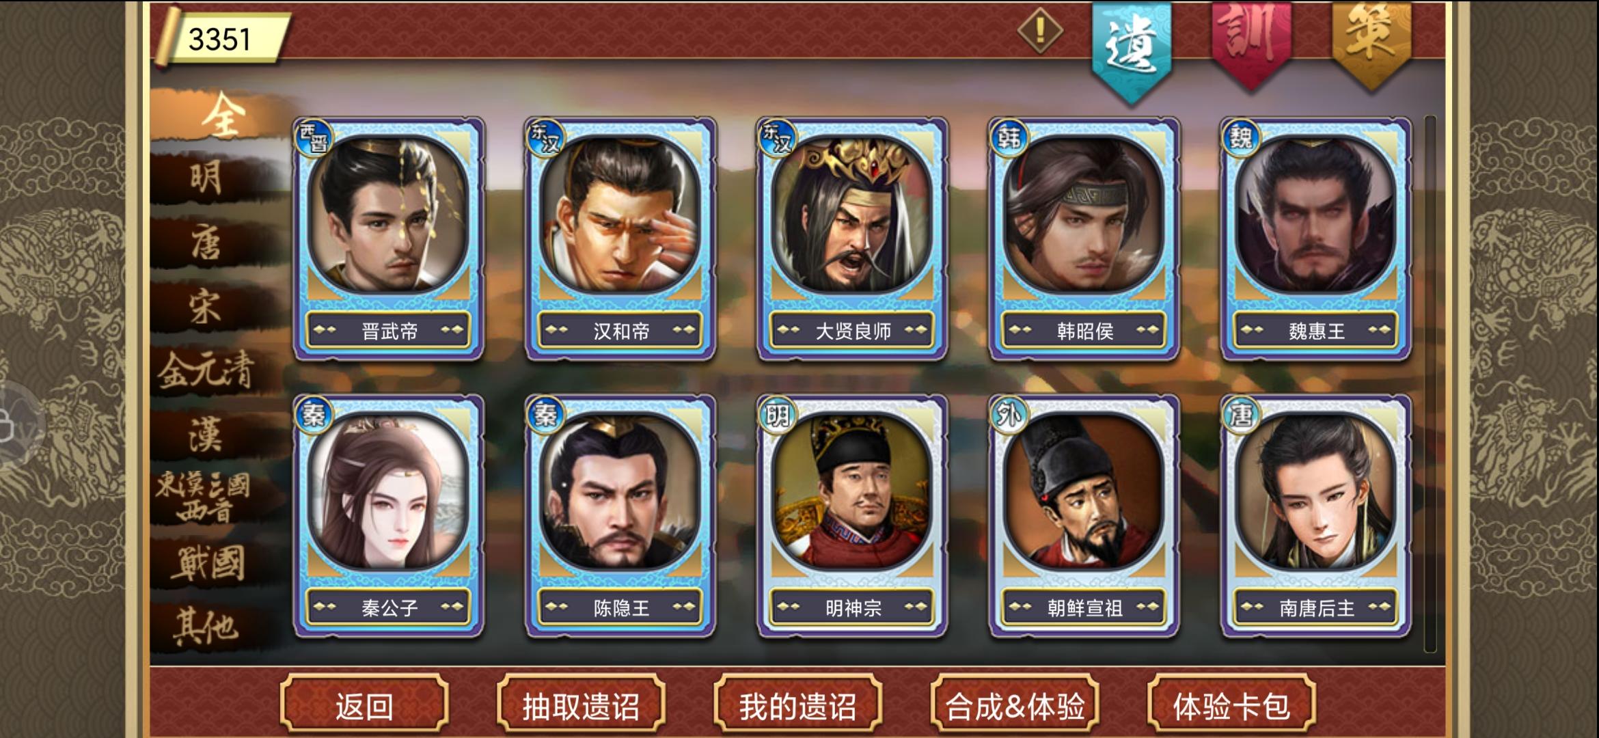The width and height of the screenshot is (1599, 738).
Task: Tap the diamond exclamation alert icon
Action: [1039, 31]
